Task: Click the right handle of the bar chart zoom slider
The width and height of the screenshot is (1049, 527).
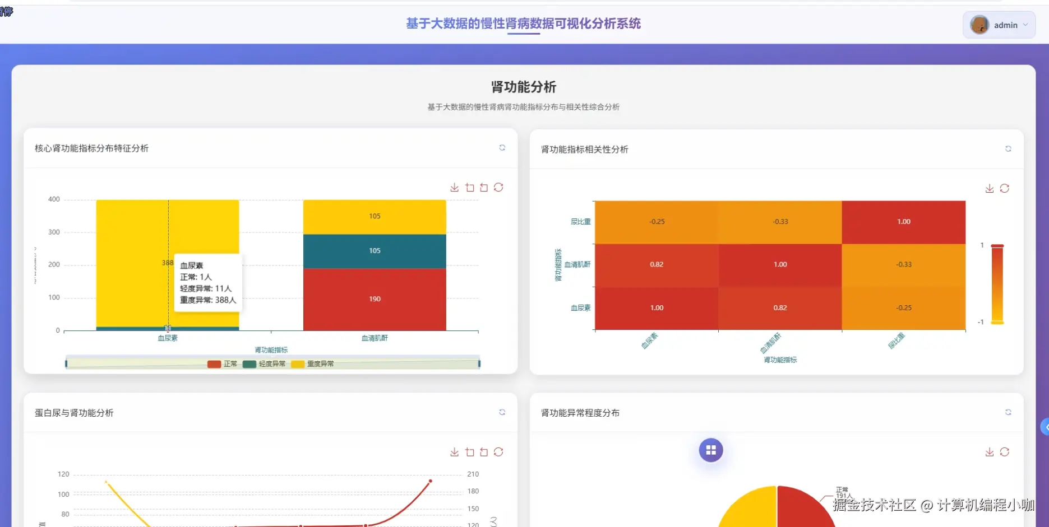Action: (x=479, y=364)
